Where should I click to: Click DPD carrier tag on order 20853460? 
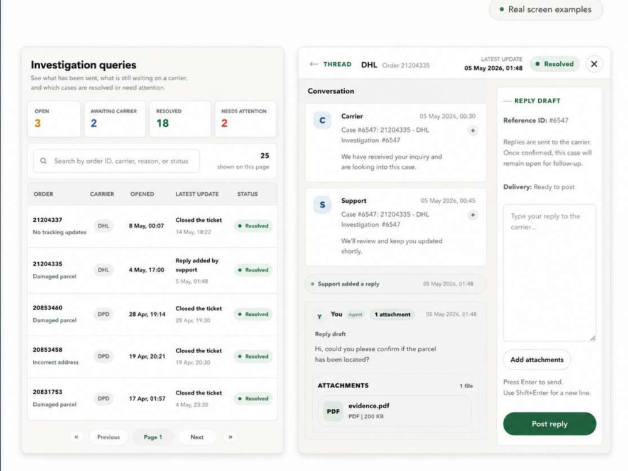[x=104, y=315]
